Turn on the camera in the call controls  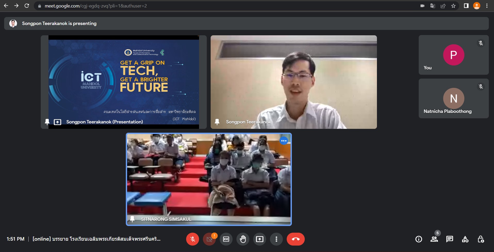(209, 239)
